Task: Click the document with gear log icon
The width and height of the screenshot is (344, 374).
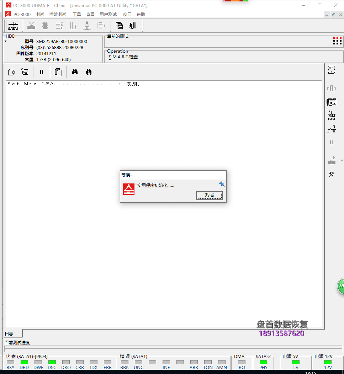Action: pyautogui.click(x=12, y=72)
